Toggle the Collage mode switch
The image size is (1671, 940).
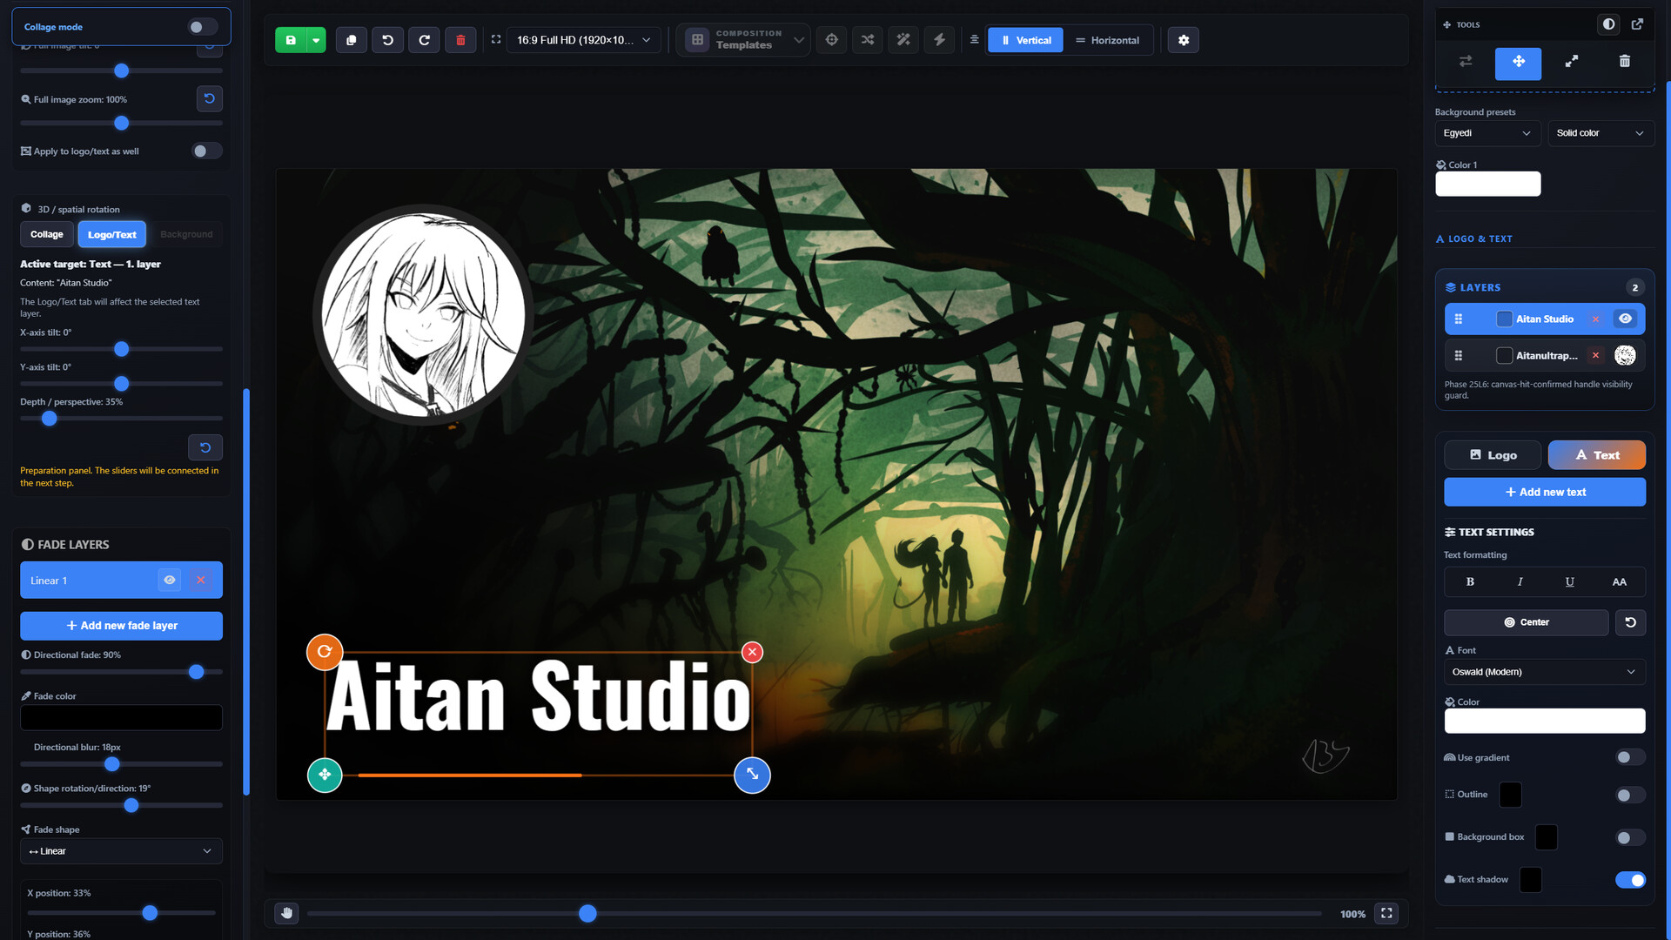tap(203, 27)
